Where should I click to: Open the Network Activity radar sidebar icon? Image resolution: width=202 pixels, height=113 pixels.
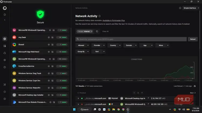click(5, 39)
